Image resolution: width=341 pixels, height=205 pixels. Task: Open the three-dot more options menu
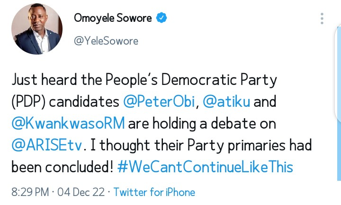tap(322, 19)
